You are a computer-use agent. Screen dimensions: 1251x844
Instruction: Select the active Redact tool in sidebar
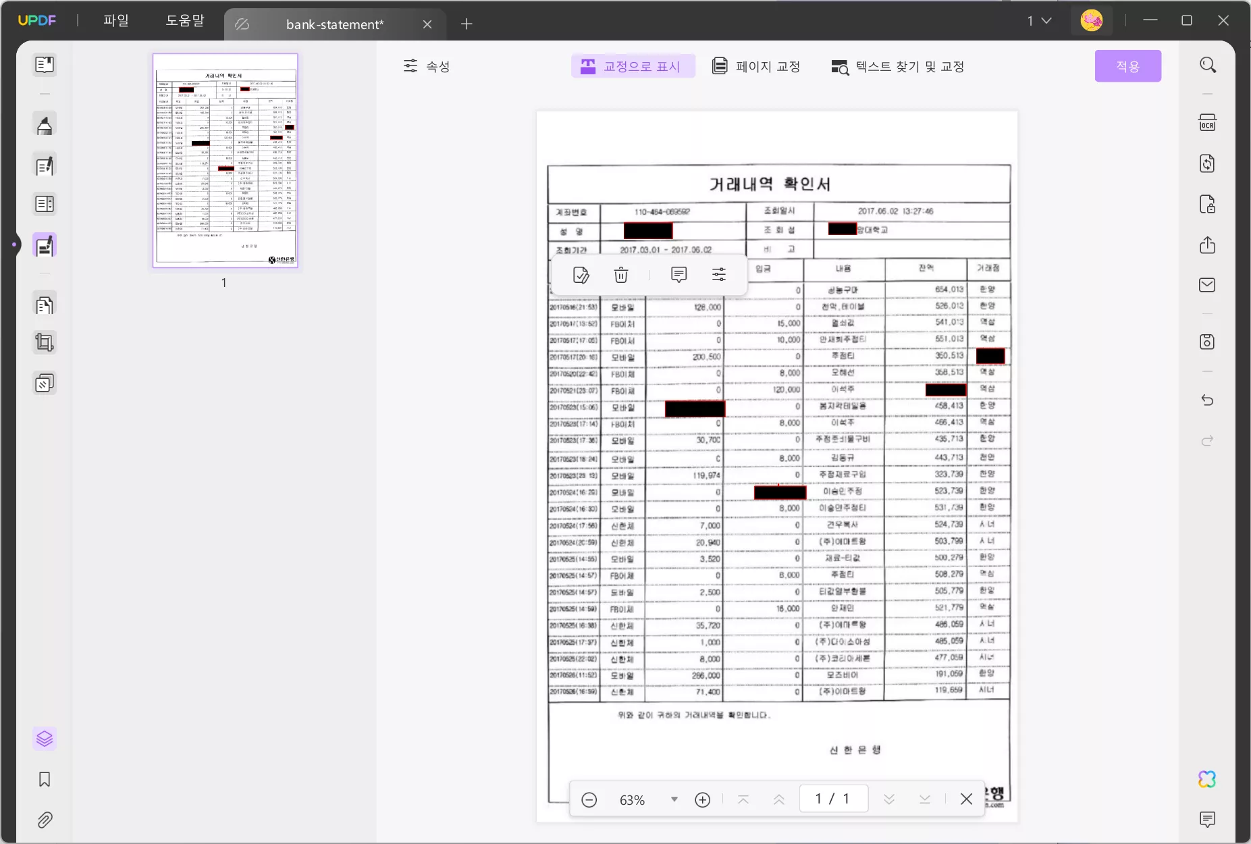pos(45,246)
